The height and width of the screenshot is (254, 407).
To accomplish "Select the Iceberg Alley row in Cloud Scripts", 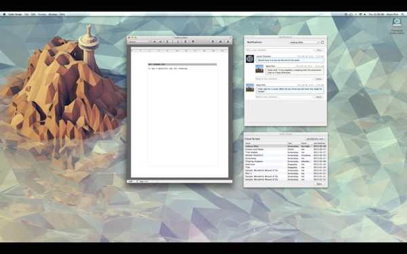I will click(x=286, y=146).
